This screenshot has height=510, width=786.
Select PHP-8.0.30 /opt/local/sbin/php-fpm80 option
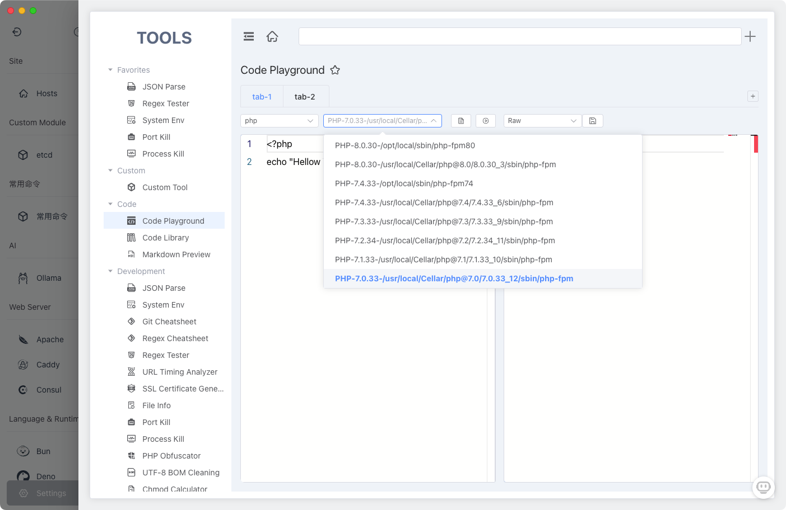tap(483, 145)
